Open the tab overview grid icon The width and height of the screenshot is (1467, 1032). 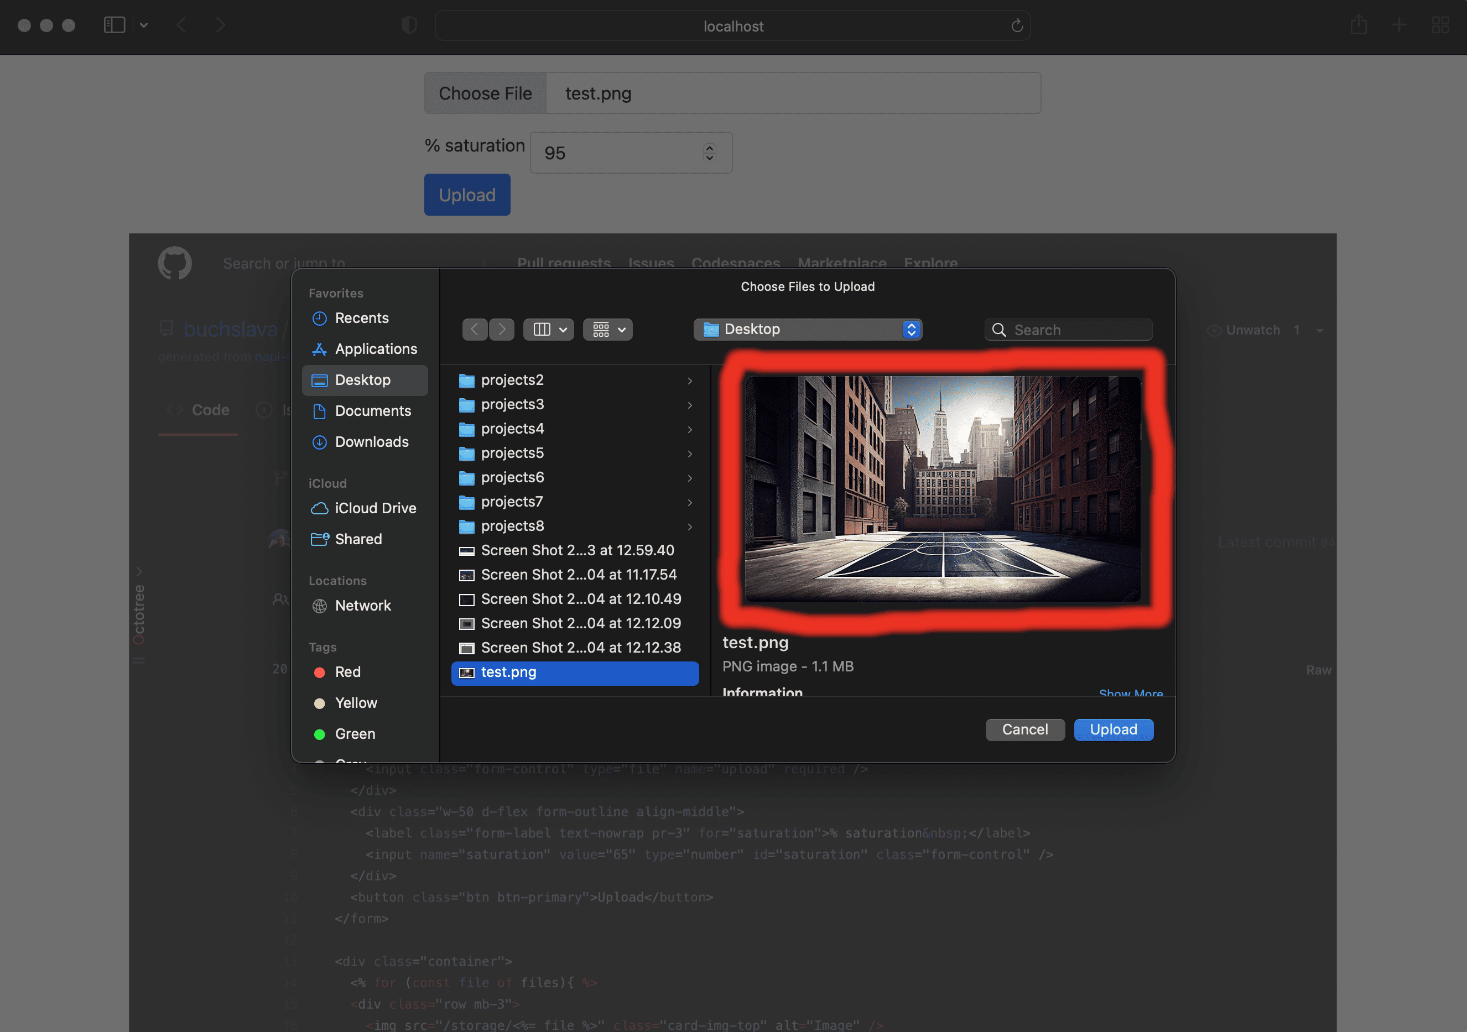1439,25
